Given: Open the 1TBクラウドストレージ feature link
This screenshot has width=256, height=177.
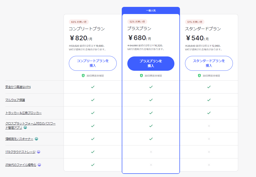Looking at the screenshot, I should (x=20, y=152).
